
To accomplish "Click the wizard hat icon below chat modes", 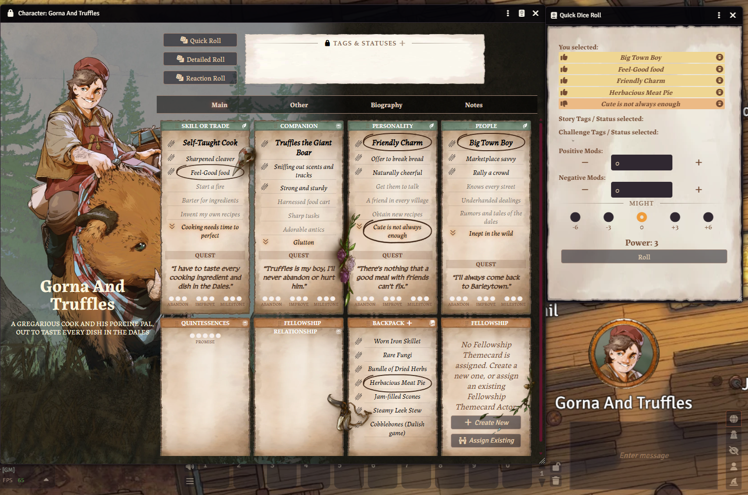I will click(734, 481).
